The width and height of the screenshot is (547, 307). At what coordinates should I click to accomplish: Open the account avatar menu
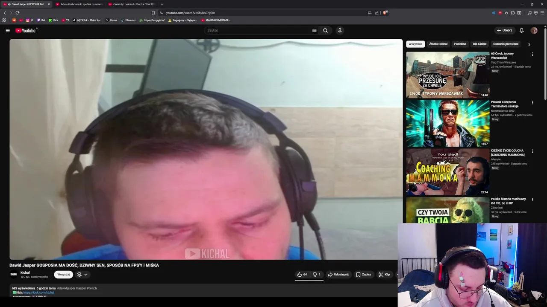[x=534, y=30]
